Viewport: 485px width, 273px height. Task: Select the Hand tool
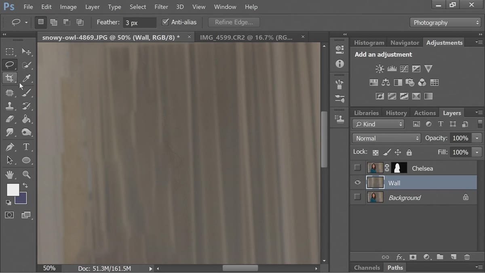[x=9, y=174]
